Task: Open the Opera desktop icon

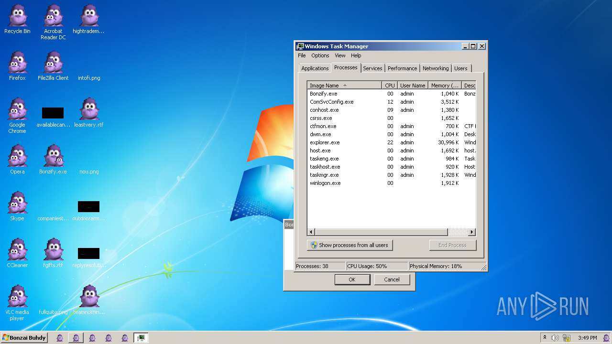Action: (x=17, y=160)
